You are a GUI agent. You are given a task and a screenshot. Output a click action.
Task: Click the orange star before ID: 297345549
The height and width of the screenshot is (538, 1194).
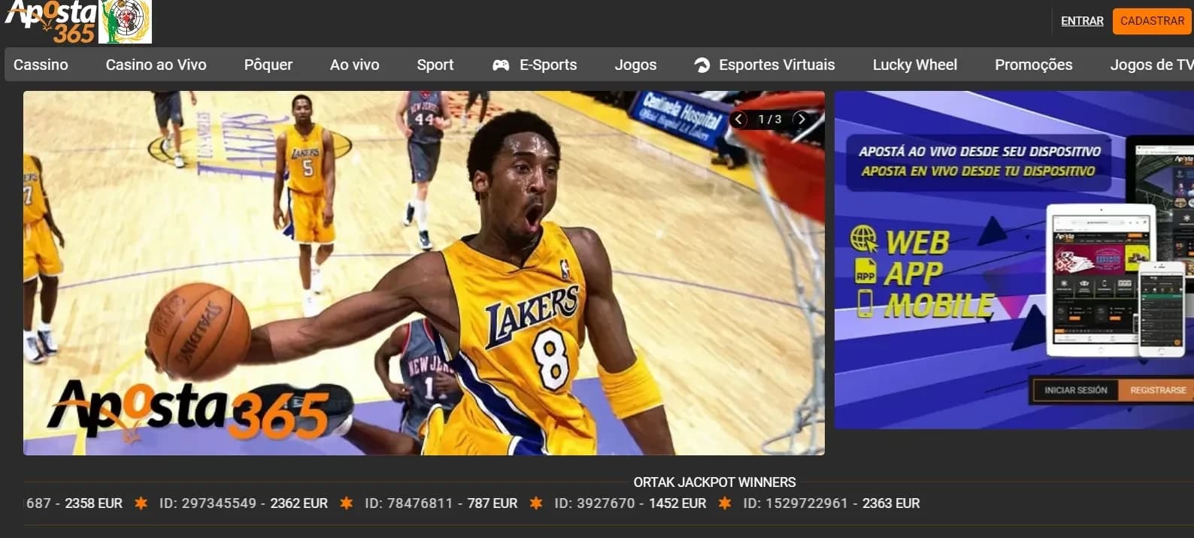pyautogui.click(x=141, y=503)
